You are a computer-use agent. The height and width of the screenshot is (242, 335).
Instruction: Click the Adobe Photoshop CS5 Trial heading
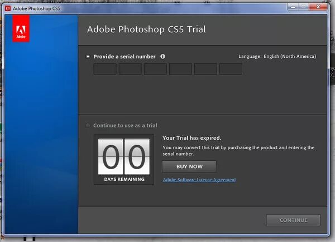[146, 29]
